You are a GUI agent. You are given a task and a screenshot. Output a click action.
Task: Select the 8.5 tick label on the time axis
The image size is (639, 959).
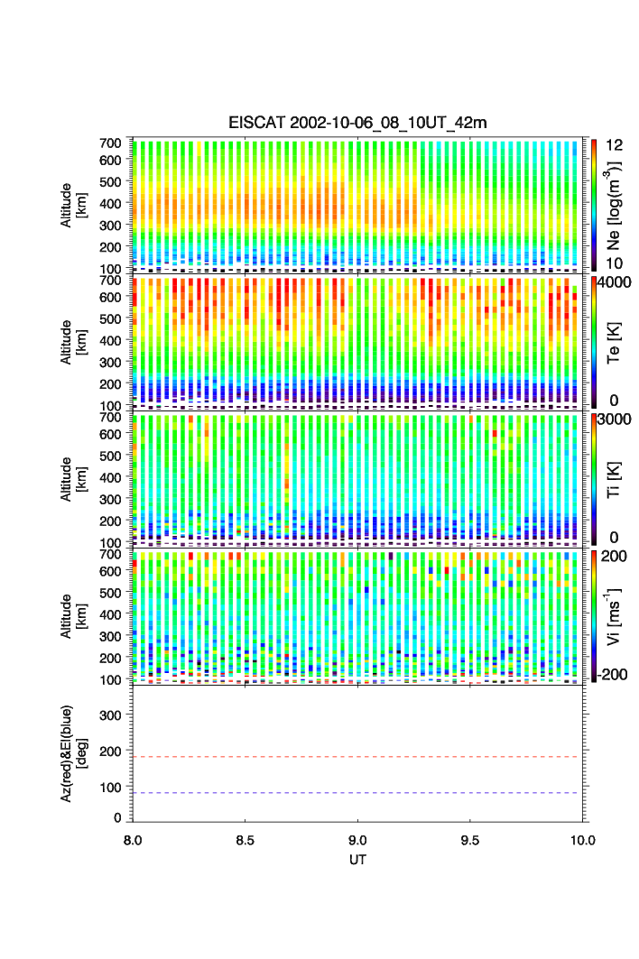click(245, 840)
